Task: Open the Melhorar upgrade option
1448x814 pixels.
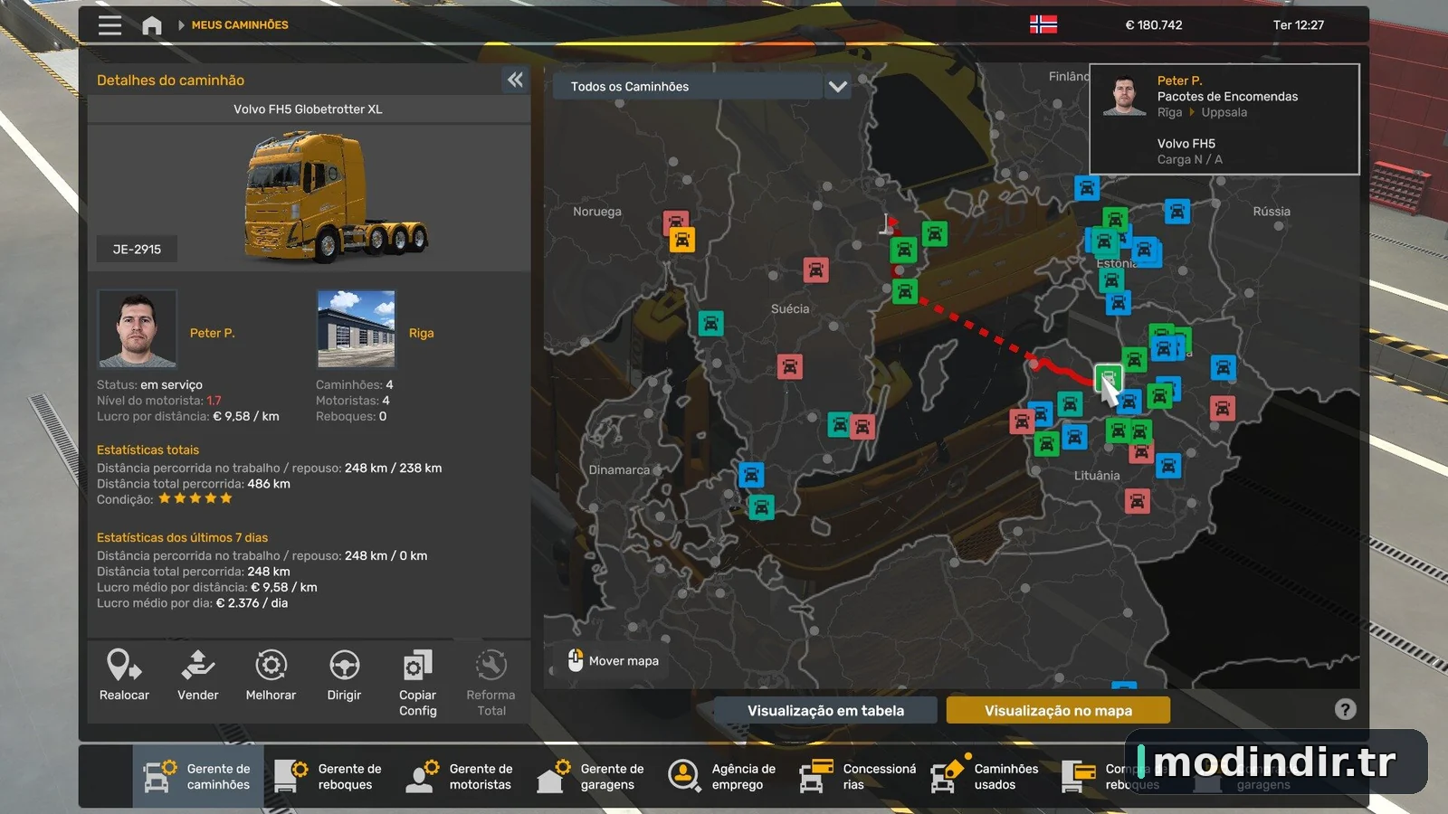Action: (271, 676)
